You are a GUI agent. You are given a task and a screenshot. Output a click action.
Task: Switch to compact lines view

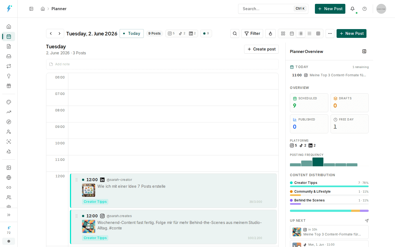tap(309, 33)
